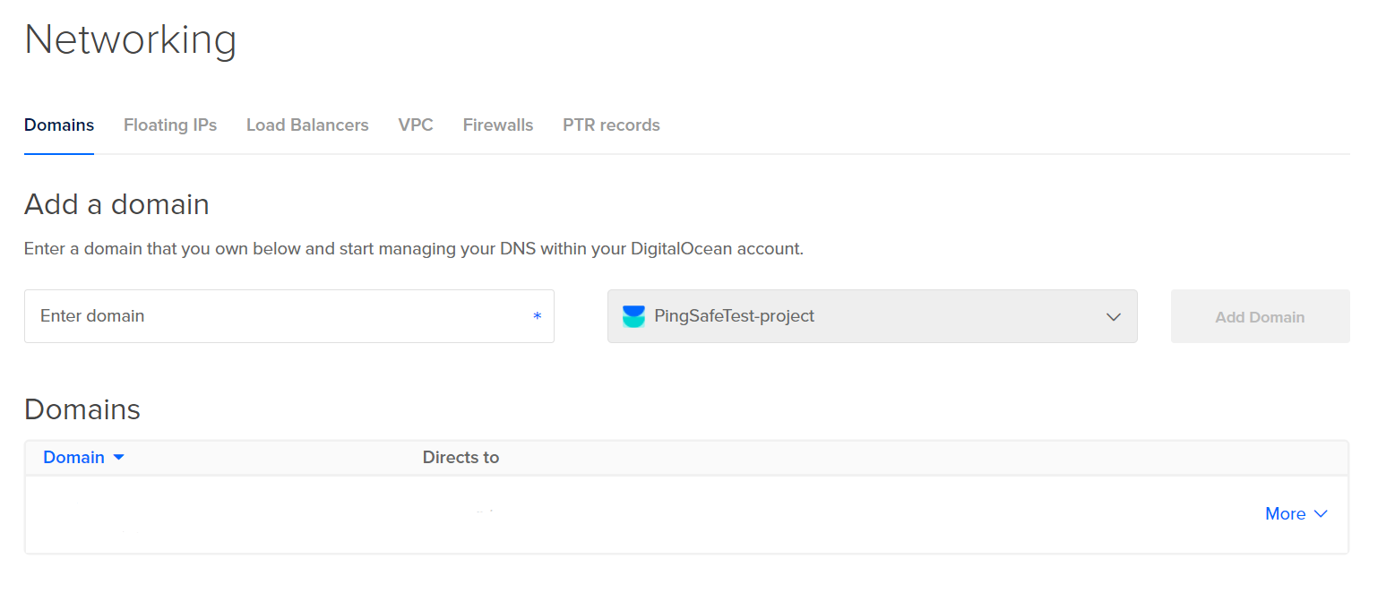Click the Directs to column header
The width and height of the screenshot is (1386, 602).
(461, 458)
